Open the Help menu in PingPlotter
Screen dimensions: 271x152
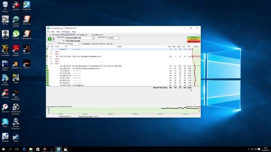[x=74, y=32]
